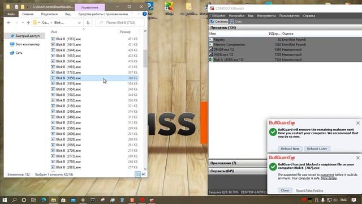The height and width of the screenshot is (204, 362).
Task: Open Инструменты menu in KillSwitch
Action: 266,16
